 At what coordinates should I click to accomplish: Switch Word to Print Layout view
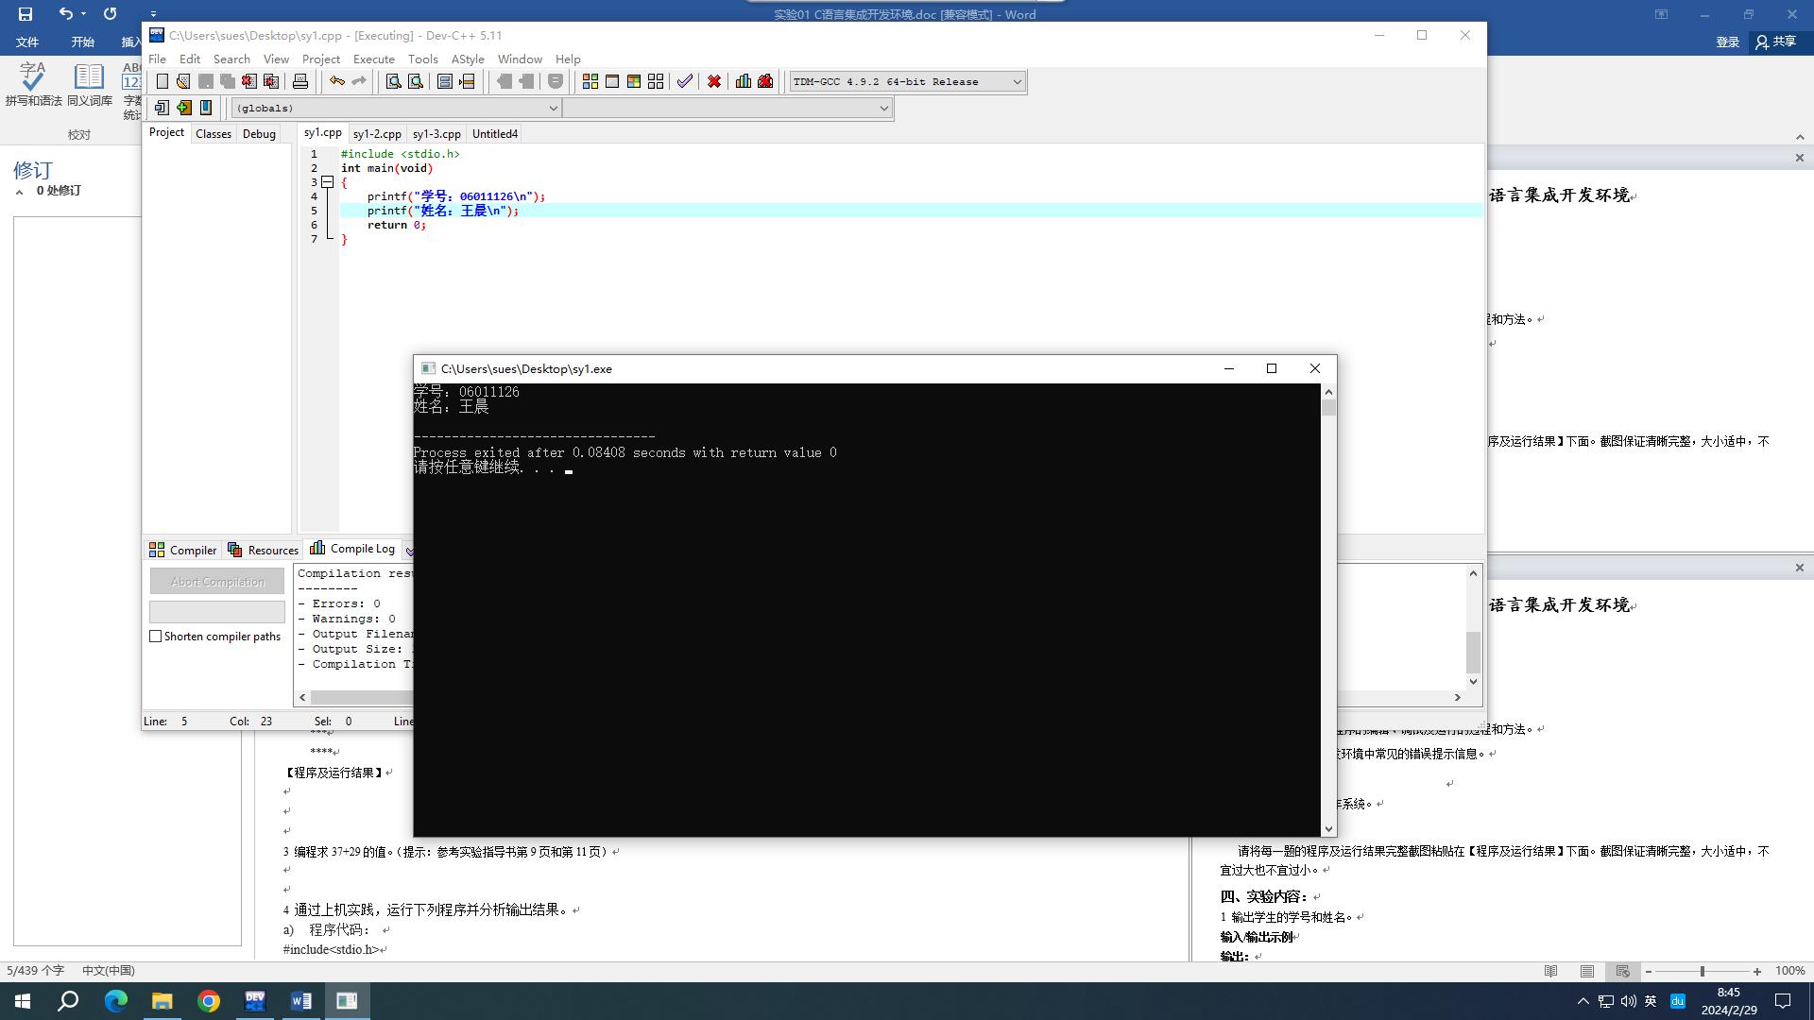tap(1587, 971)
